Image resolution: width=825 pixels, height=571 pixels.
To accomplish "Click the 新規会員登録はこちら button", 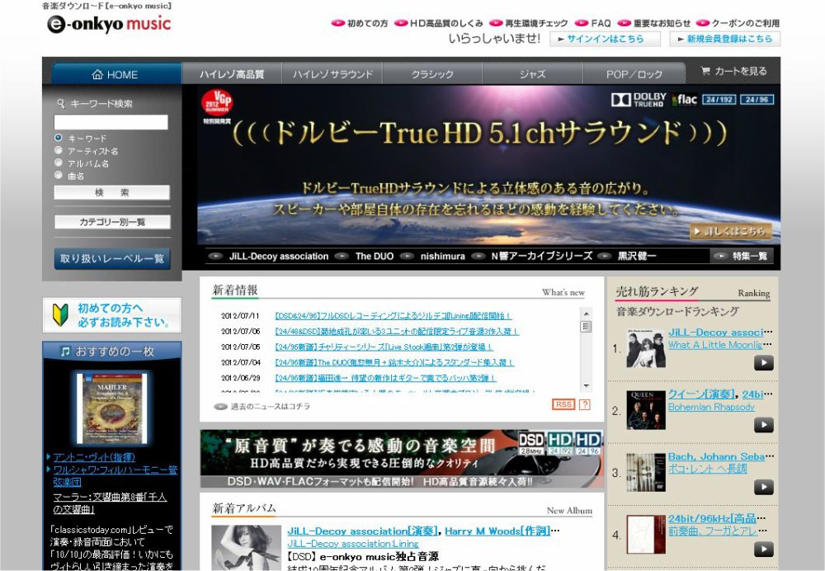I will click(724, 39).
